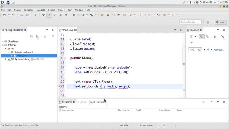The image size is (229, 129).
Task: Click the Run Last Tool external tools icon
Action: 92,15
